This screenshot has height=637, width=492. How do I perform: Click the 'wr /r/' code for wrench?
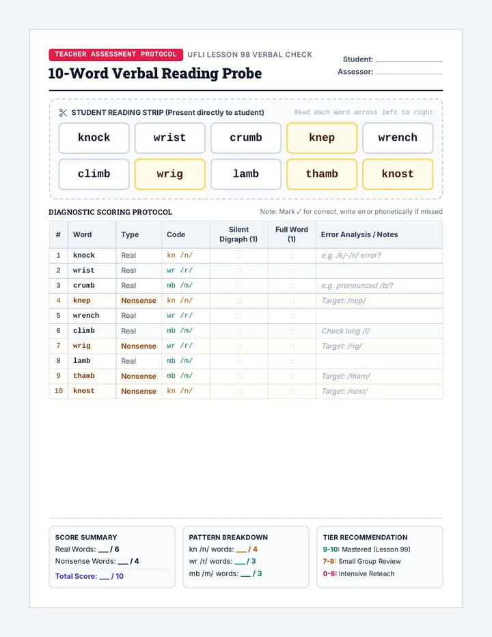180,316
